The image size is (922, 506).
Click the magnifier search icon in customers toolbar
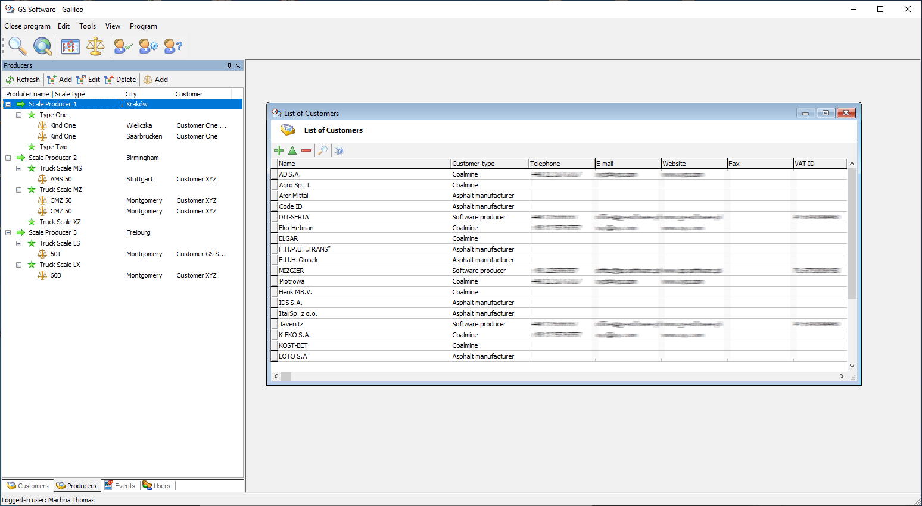(322, 151)
